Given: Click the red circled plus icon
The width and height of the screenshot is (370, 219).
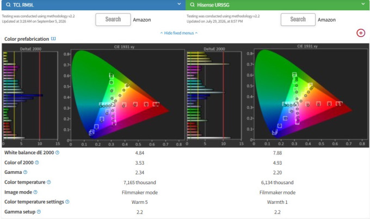Looking at the screenshot, I should [361, 33].
